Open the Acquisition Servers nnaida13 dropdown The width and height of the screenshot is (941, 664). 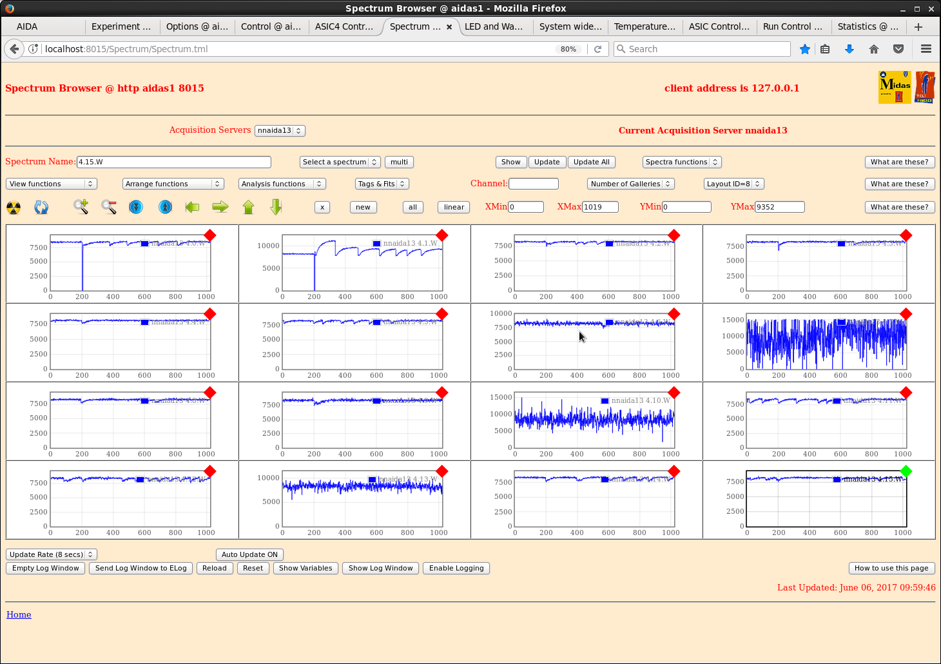pos(280,130)
